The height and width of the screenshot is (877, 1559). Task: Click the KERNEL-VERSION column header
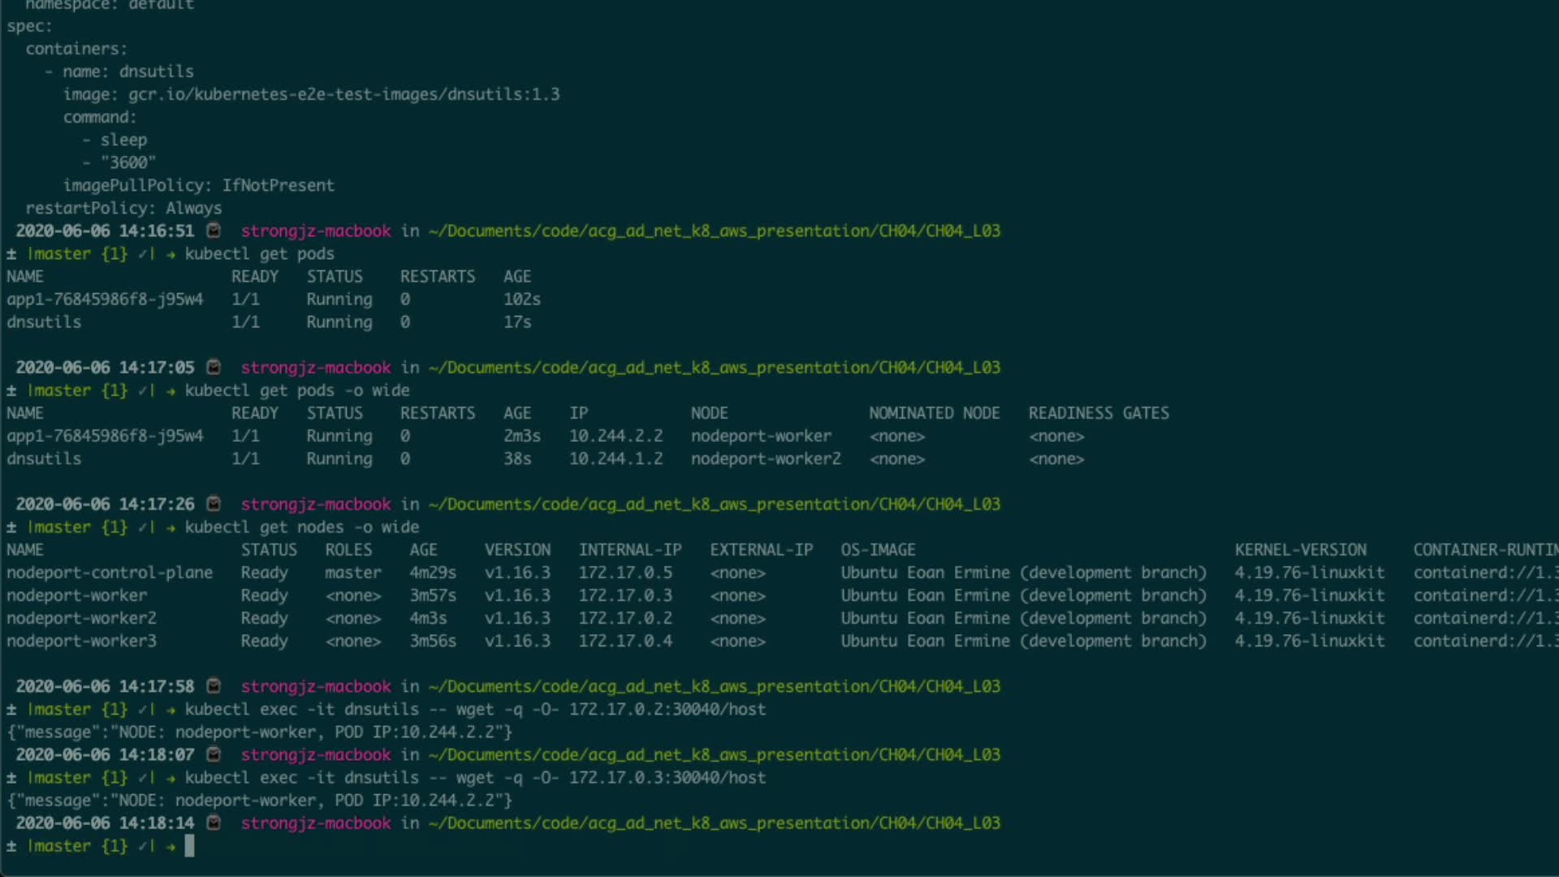click(x=1300, y=550)
